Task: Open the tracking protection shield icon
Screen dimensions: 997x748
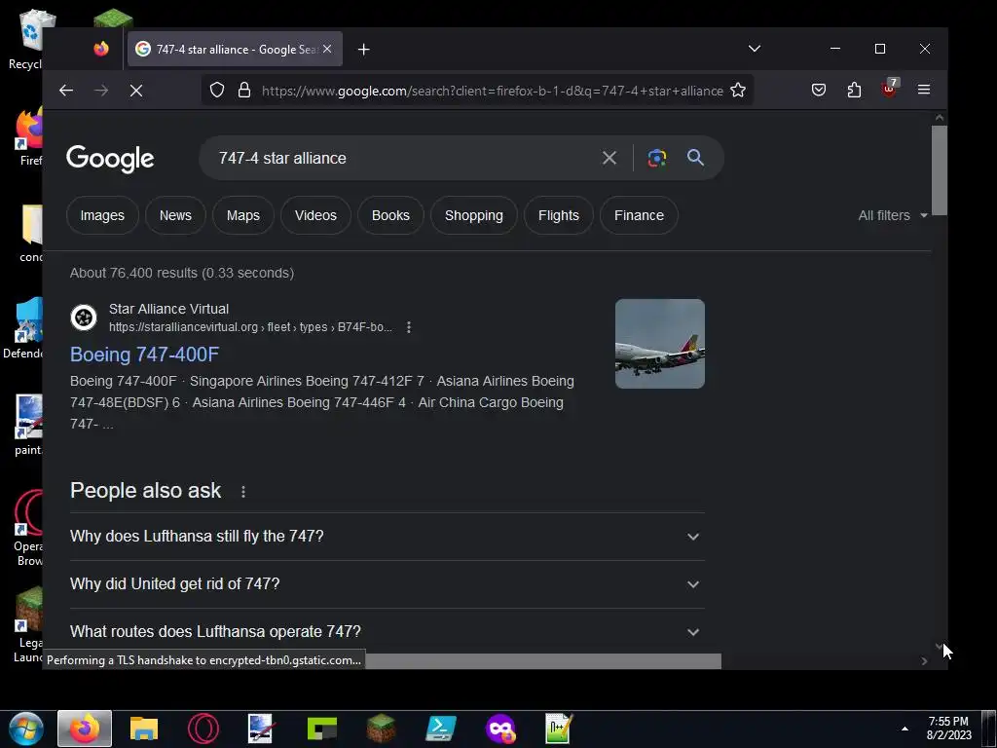Action: [217, 91]
